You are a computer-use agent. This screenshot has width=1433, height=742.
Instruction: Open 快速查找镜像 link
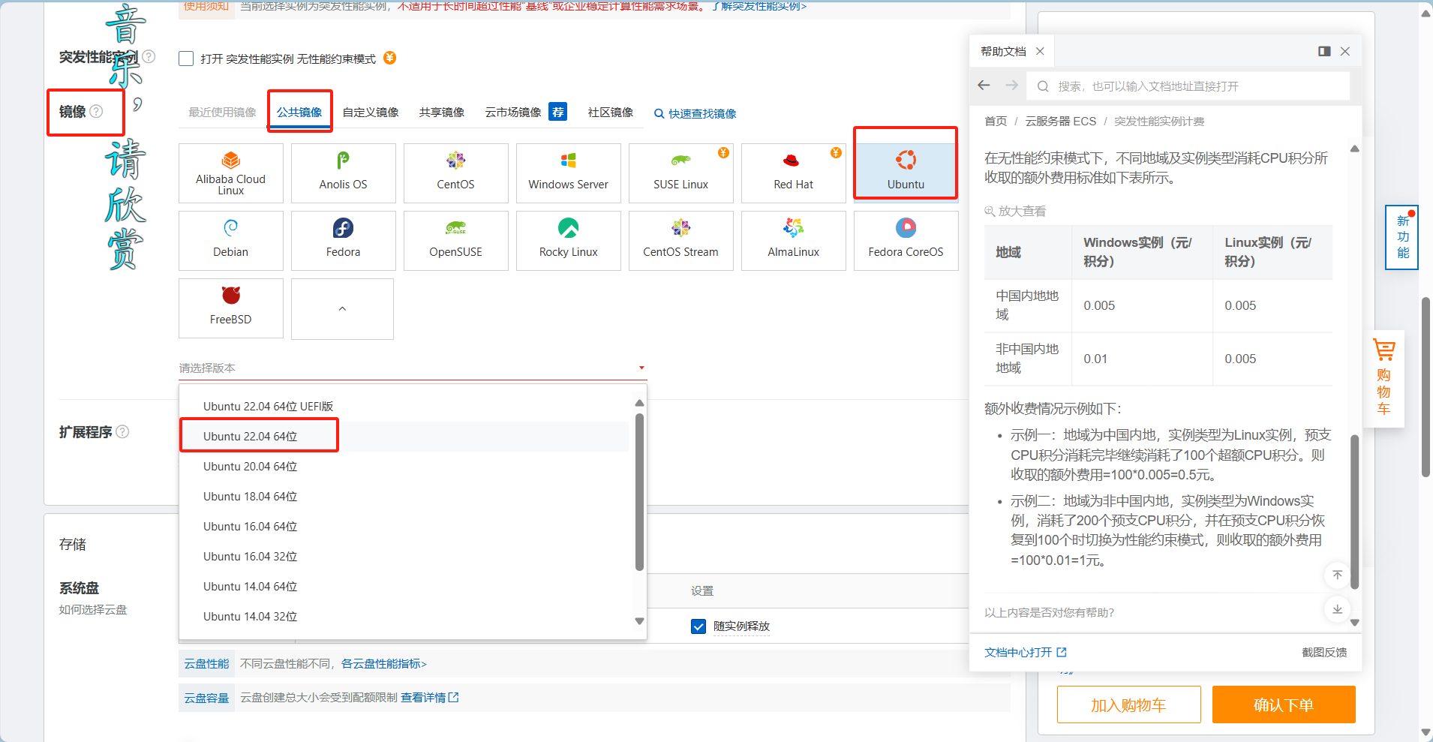click(695, 113)
